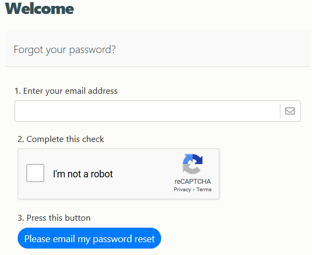Focus the email address input field
The height and width of the screenshot is (255, 312).
147,111
